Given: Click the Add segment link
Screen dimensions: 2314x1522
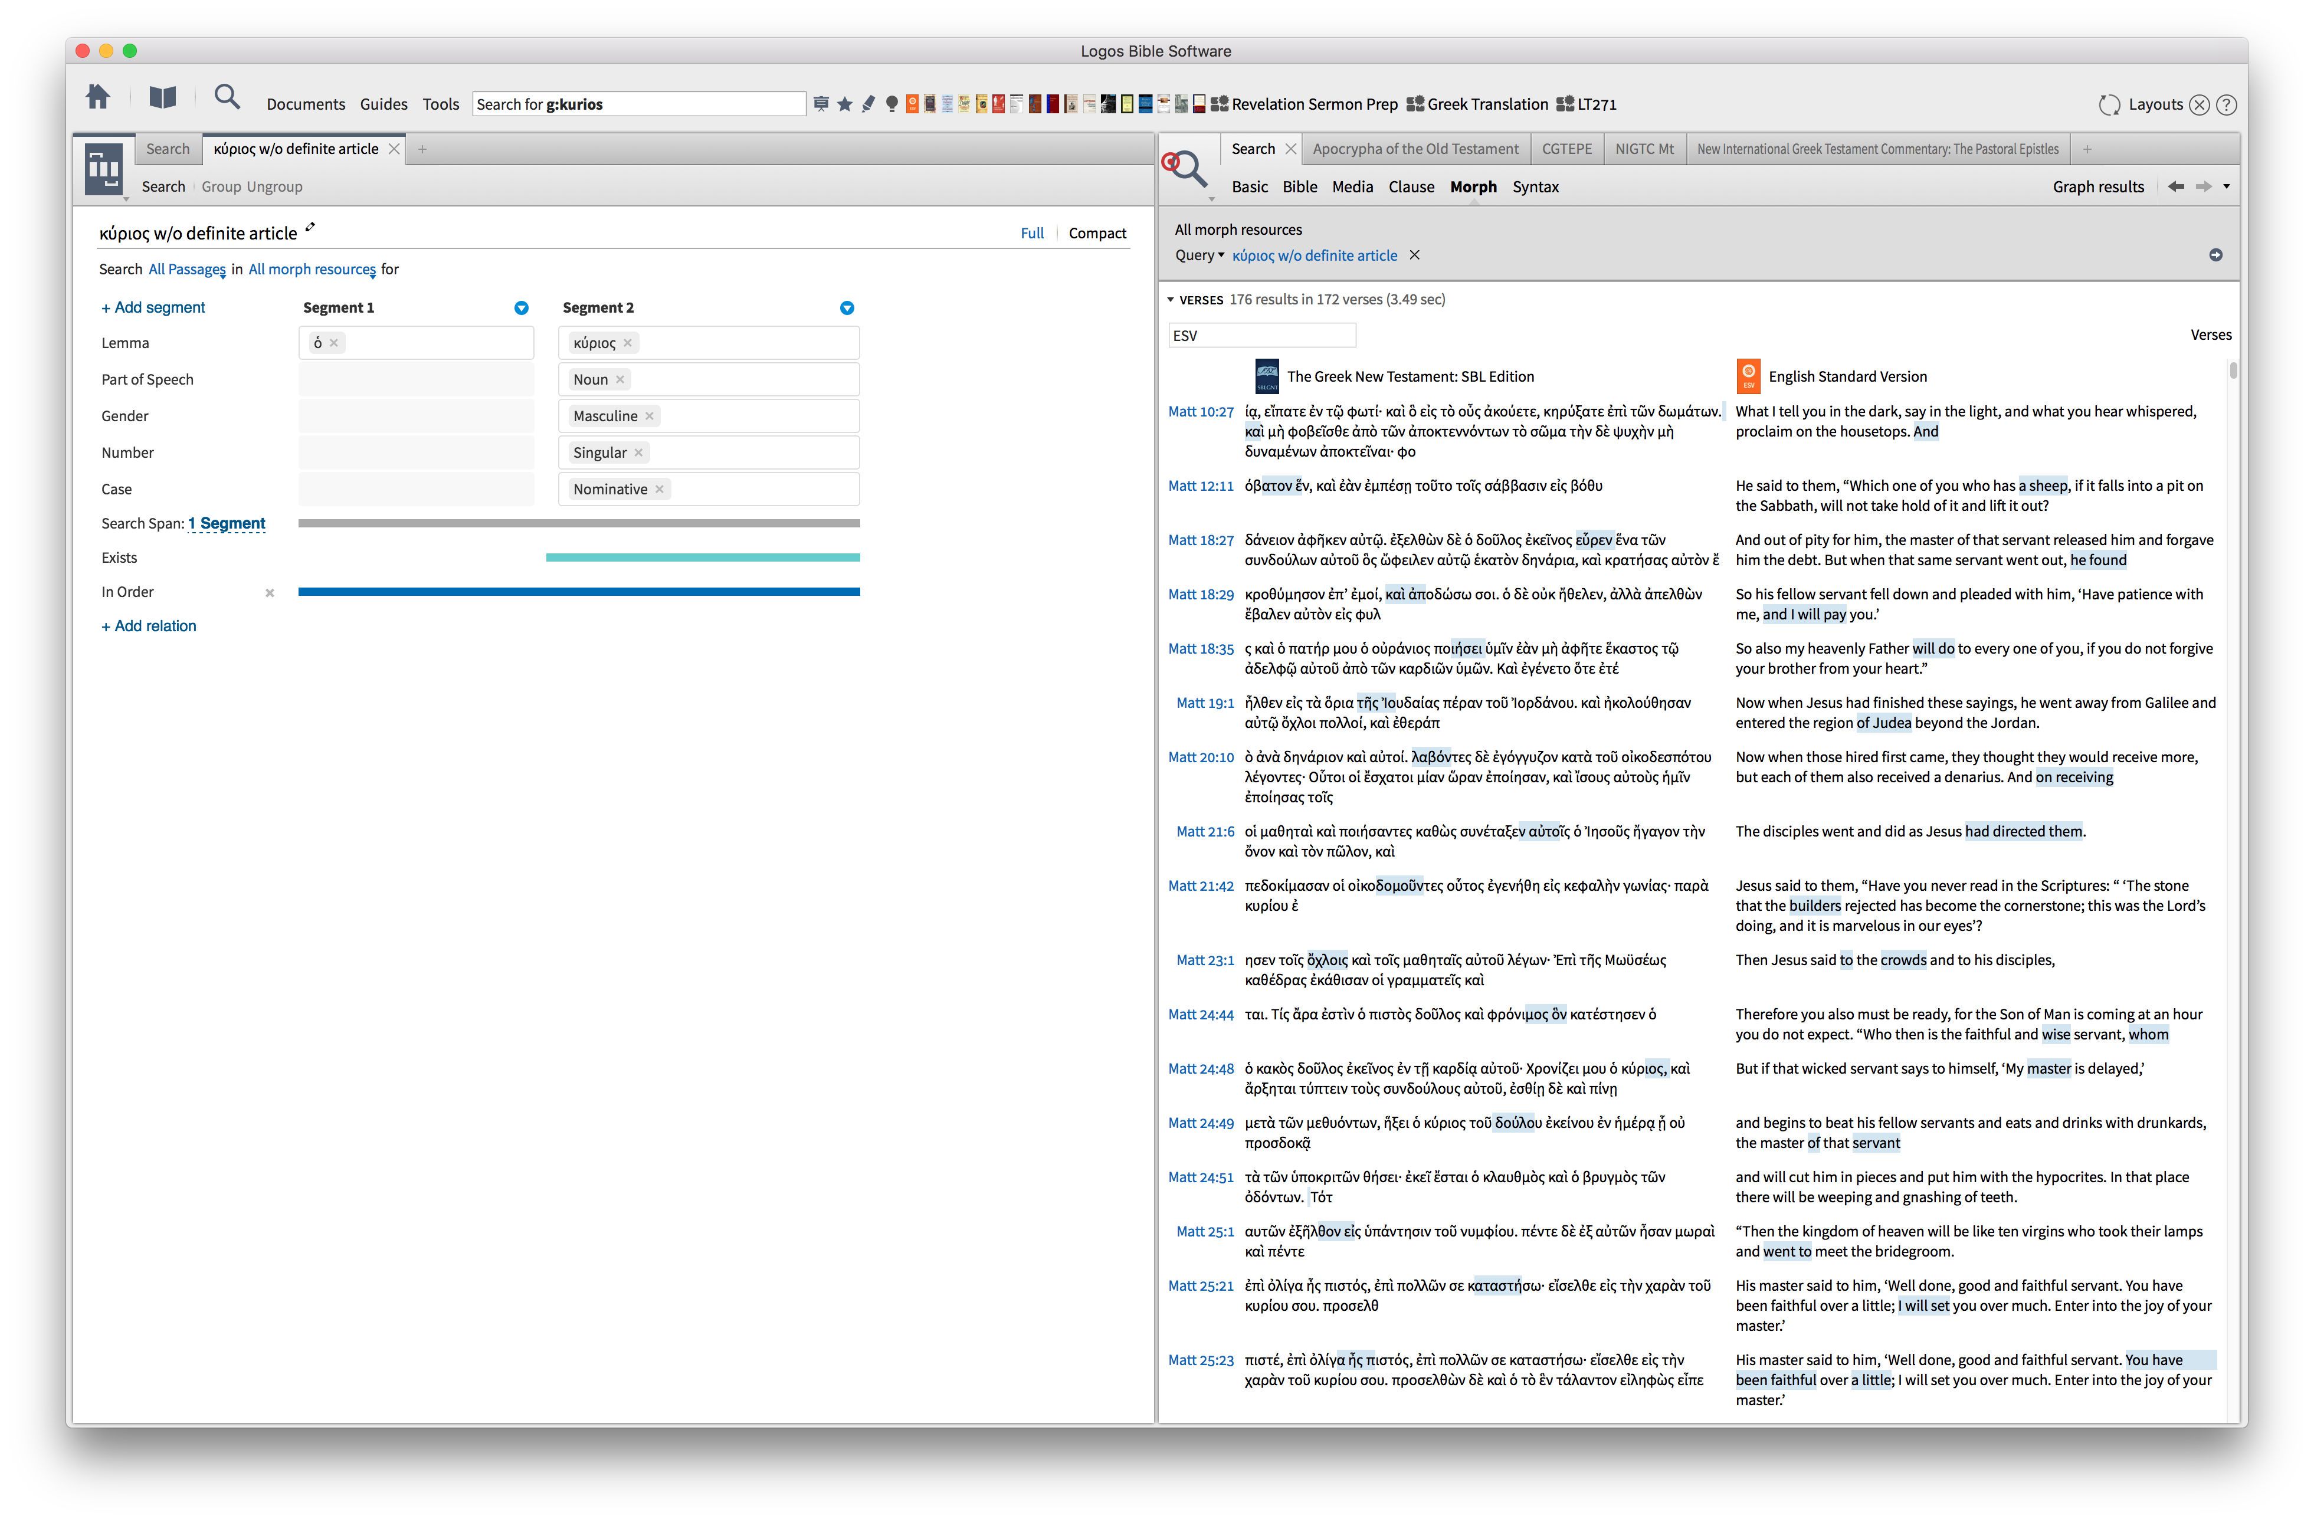Looking at the screenshot, I should click(153, 307).
